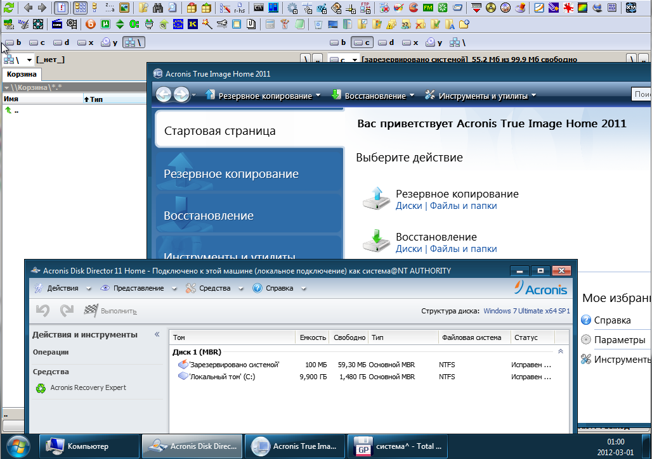This screenshot has width=652, height=459.
Task: Click the gold disc icon in top toolbar
Action: coord(491,8)
